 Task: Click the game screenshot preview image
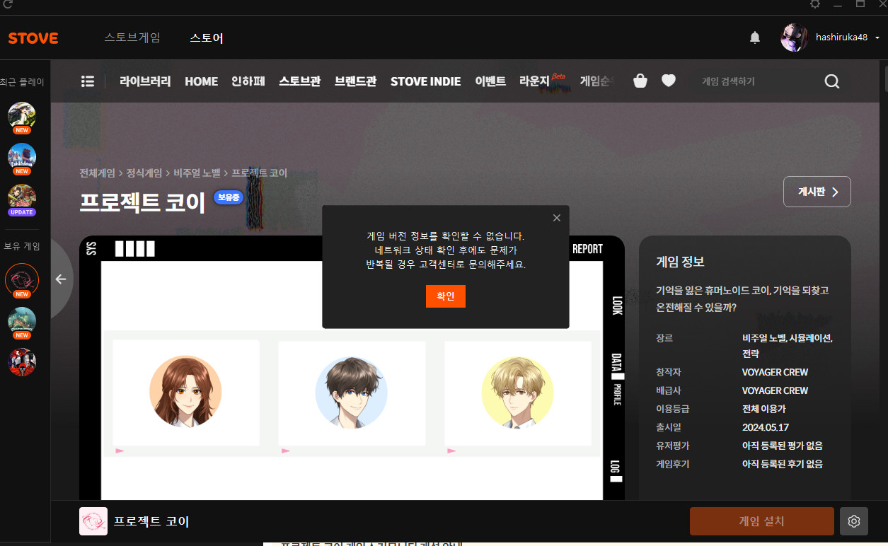[352, 368]
